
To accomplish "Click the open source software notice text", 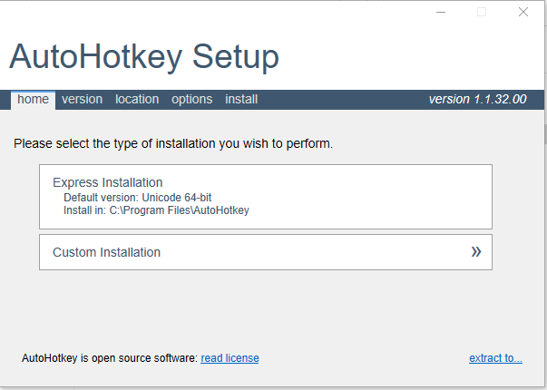I will 110,358.
